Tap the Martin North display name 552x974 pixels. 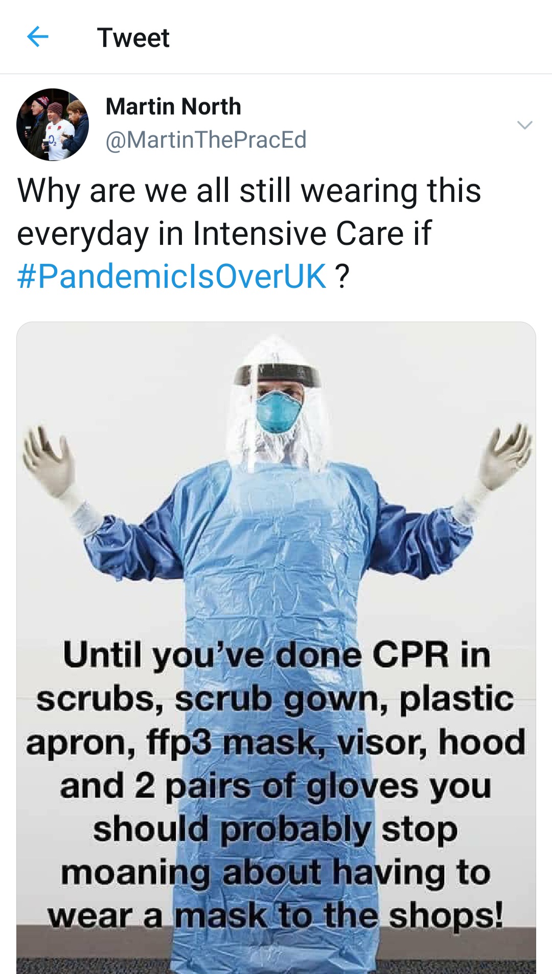(173, 106)
